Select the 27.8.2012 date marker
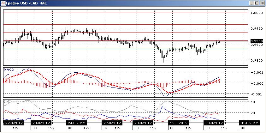Screen dimensions: 266x133 click(112, 123)
